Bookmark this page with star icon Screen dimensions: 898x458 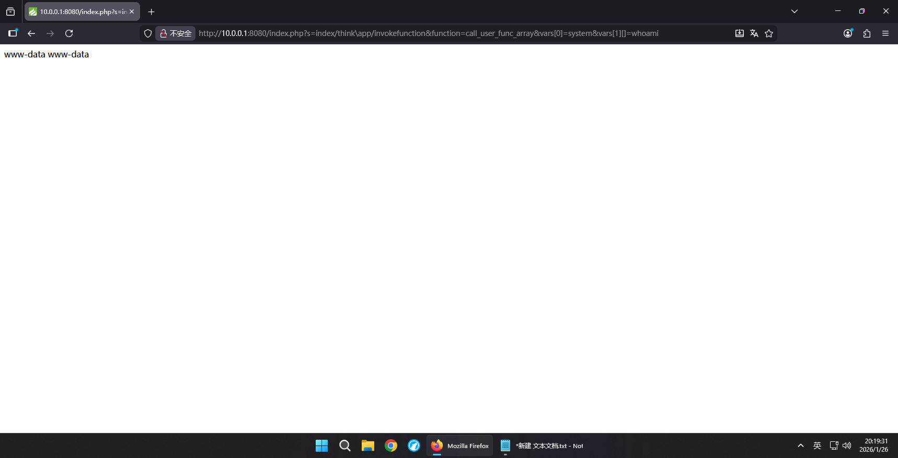click(x=769, y=33)
